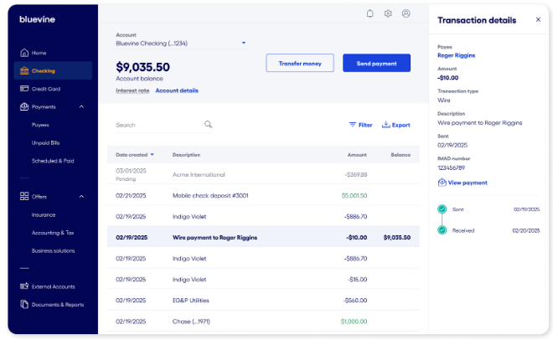Click the External Accounts icon in the sidebar
The image size is (553, 340).
(x=24, y=286)
